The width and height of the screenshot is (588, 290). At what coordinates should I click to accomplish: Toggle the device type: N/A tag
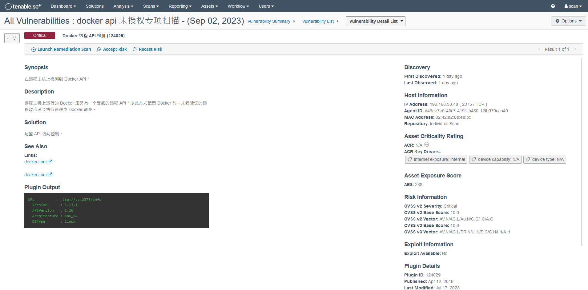click(544, 159)
